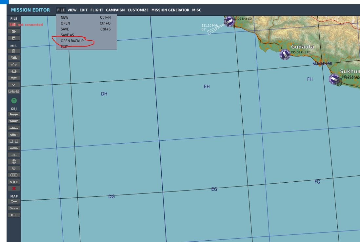360x242 pixels.
Task: Click the DH grid square label
Action: tap(104, 94)
